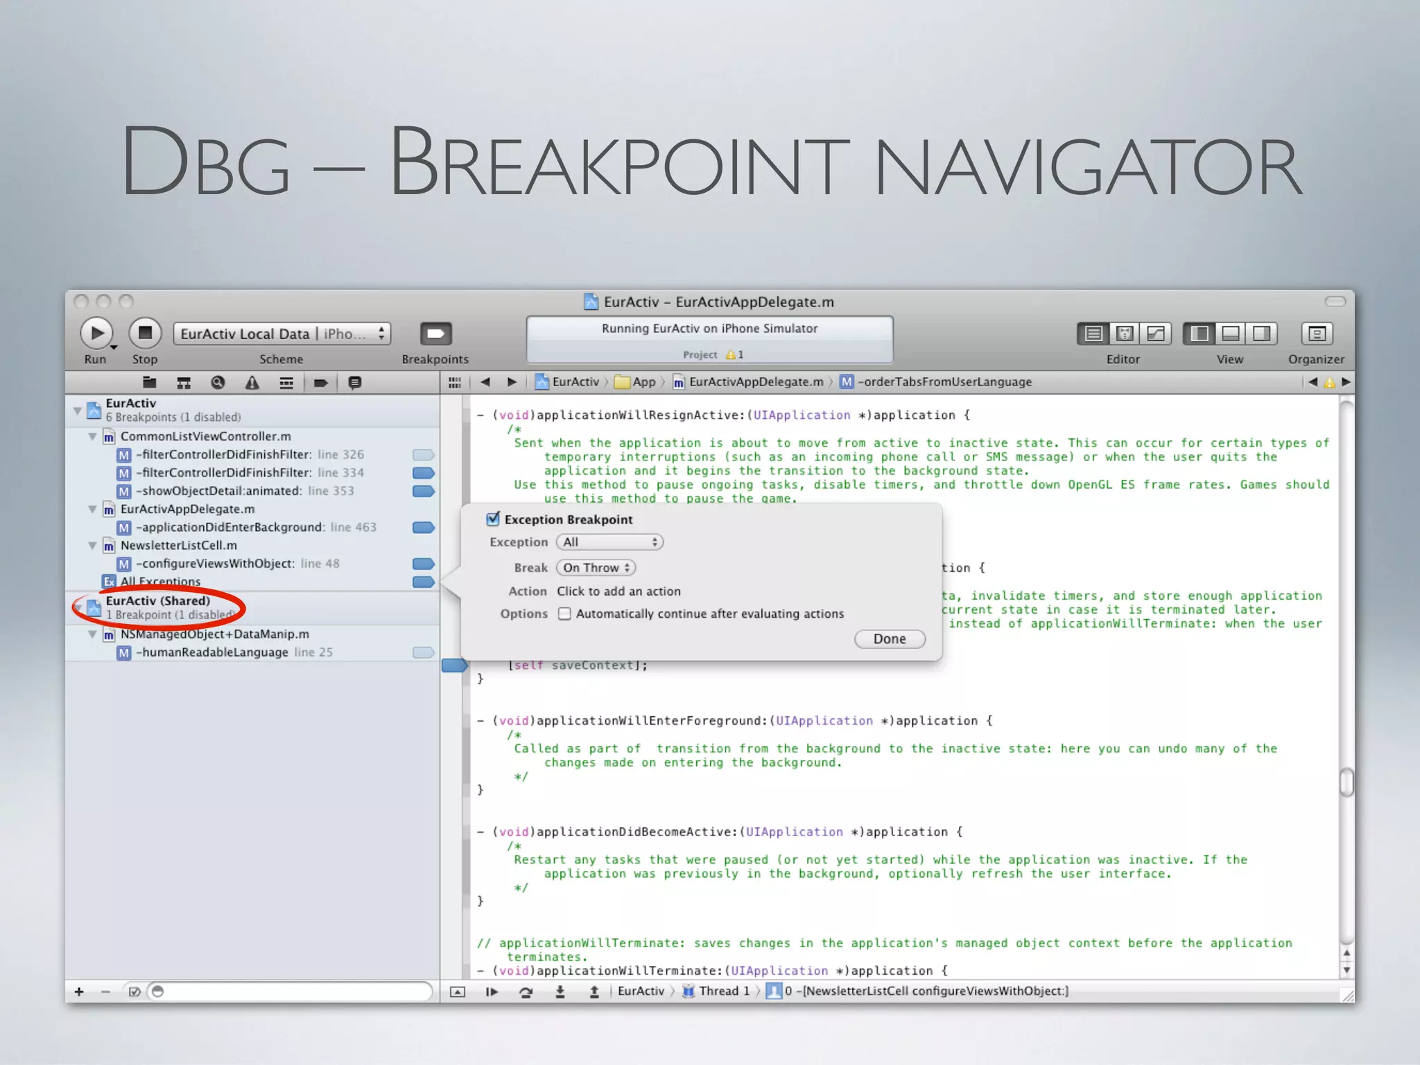Disable showObjectDetail breakpoint line 353

point(423,491)
